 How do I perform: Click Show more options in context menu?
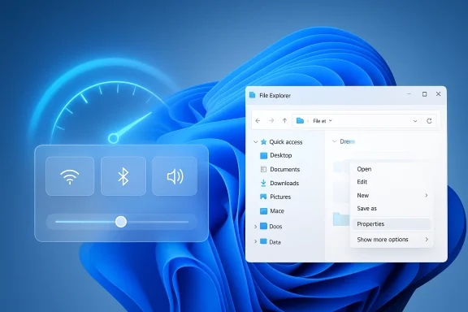[x=392, y=240]
